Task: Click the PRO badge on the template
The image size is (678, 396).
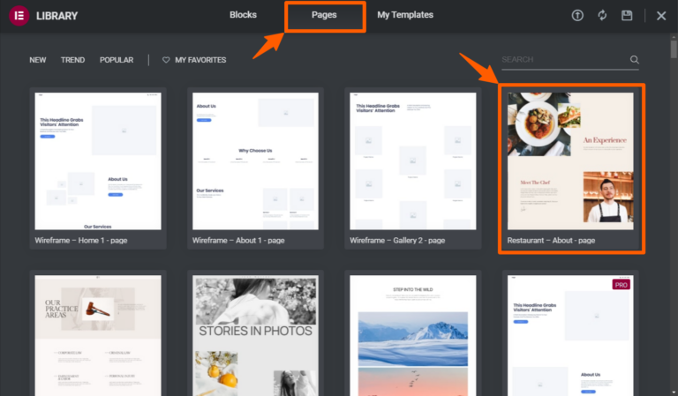Action: (623, 285)
